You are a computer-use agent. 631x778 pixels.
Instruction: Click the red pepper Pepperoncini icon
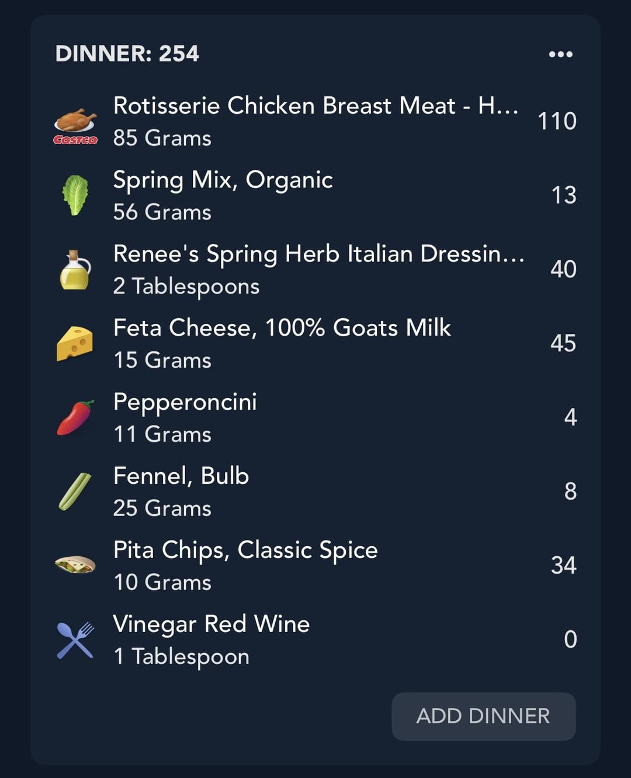tap(75, 417)
